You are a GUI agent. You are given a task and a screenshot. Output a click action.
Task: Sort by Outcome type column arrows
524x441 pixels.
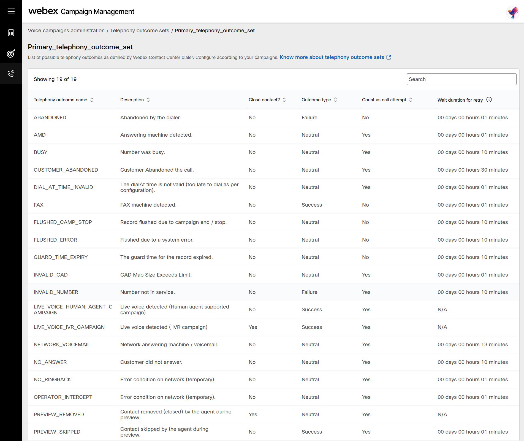pyautogui.click(x=335, y=100)
